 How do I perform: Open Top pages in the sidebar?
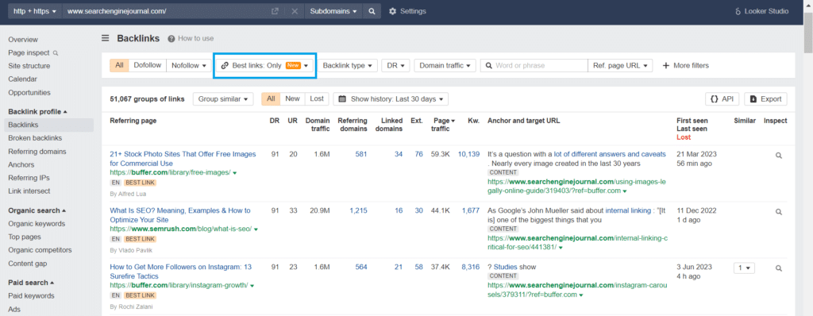25,237
